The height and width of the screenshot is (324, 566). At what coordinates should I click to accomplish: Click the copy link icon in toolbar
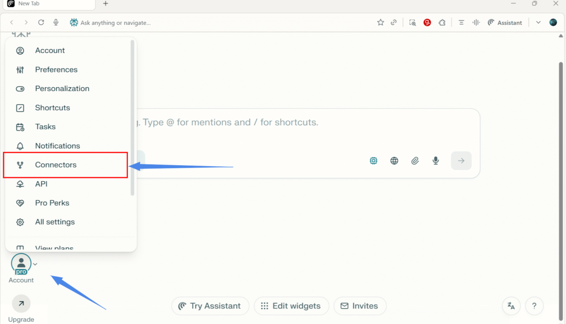(x=394, y=22)
